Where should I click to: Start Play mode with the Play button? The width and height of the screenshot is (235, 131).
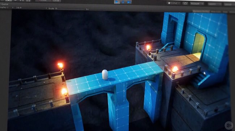[117, 2]
